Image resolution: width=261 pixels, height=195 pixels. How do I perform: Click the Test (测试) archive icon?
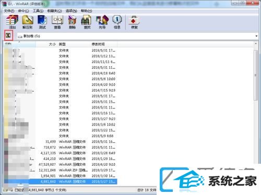click(42, 22)
